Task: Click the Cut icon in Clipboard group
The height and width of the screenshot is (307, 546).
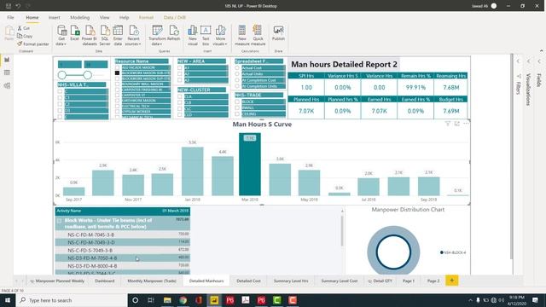Action: 20,28
